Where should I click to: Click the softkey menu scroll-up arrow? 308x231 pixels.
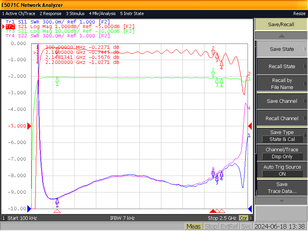tap(281, 36)
